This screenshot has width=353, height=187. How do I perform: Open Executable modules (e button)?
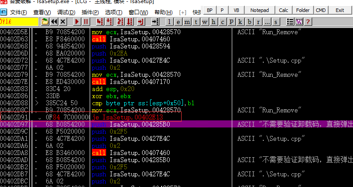click(178, 22)
